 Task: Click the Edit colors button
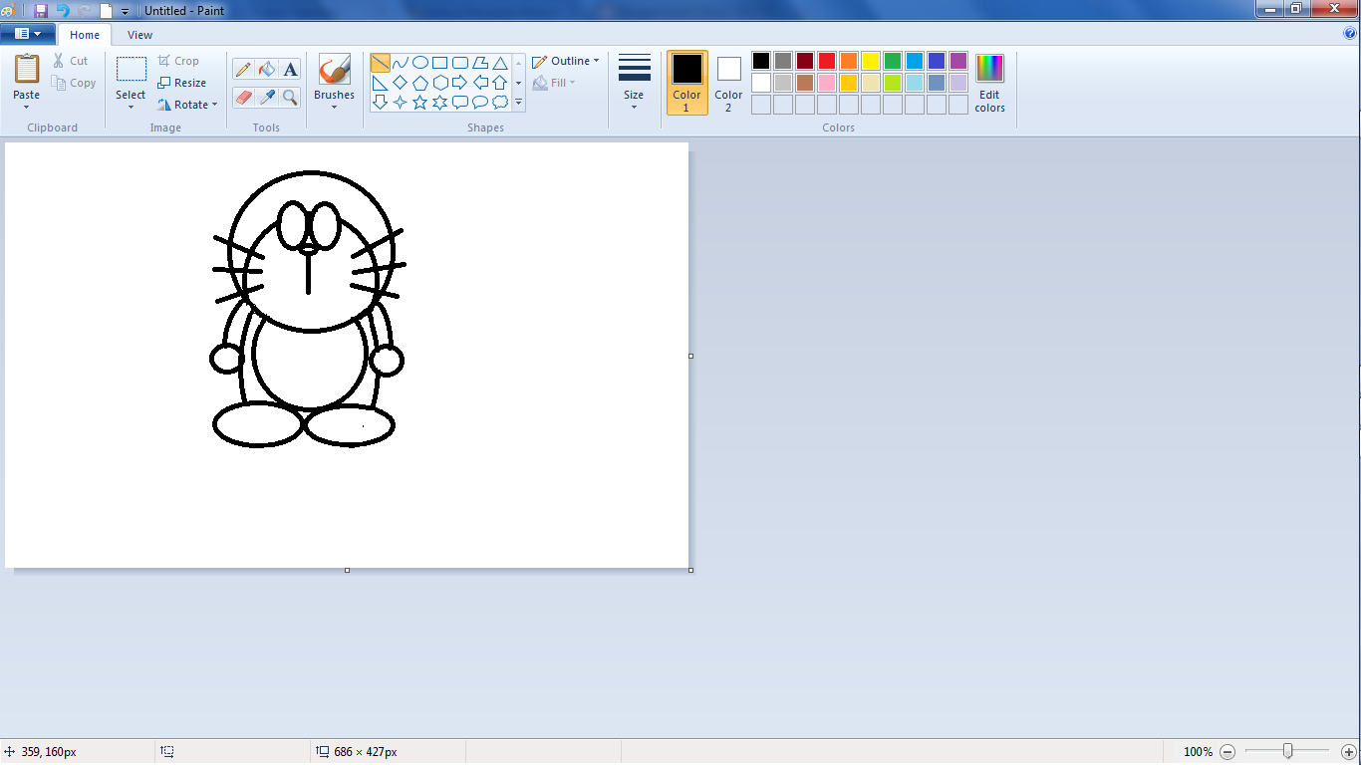[989, 83]
